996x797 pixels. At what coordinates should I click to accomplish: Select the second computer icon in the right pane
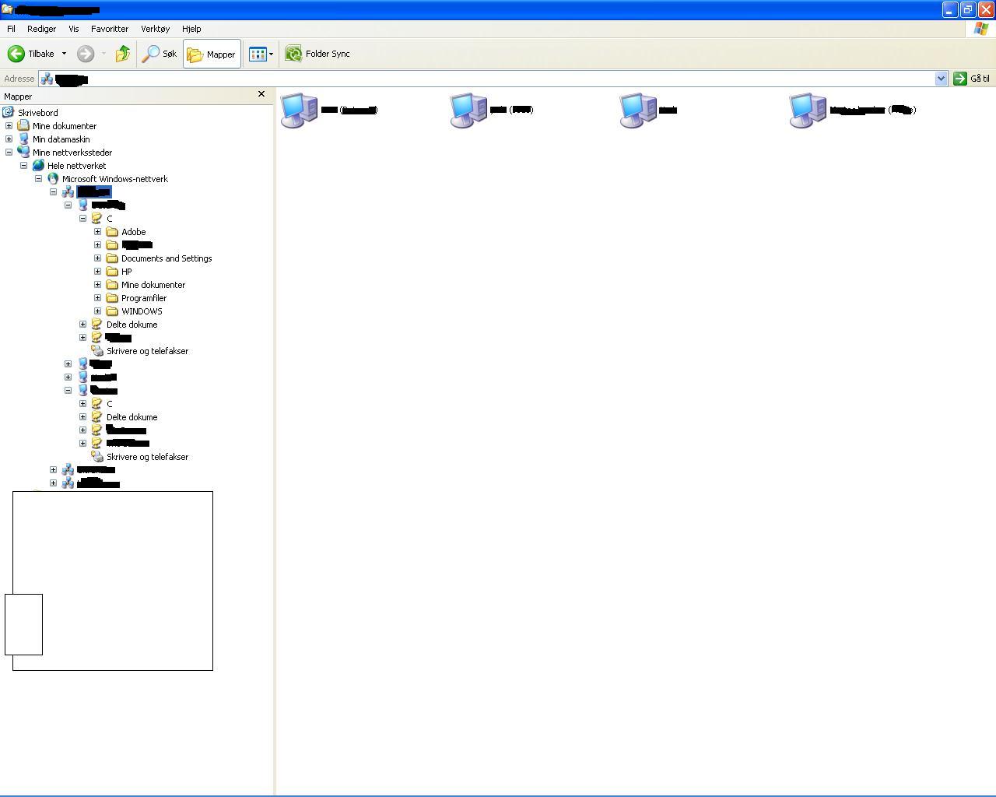[468, 111]
